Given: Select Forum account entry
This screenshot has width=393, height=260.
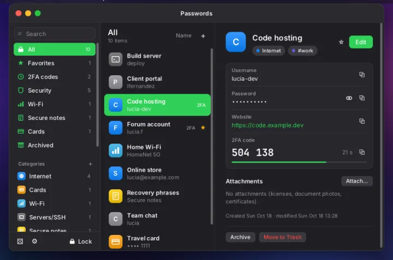Looking at the screenshot, I should coord(157,128).
